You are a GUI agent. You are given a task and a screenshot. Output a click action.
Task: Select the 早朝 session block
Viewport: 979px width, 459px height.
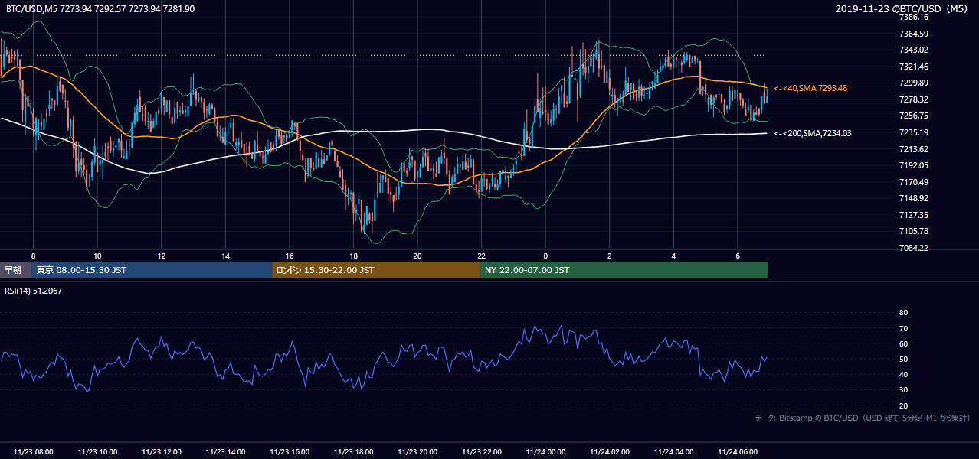coord(15,270)
